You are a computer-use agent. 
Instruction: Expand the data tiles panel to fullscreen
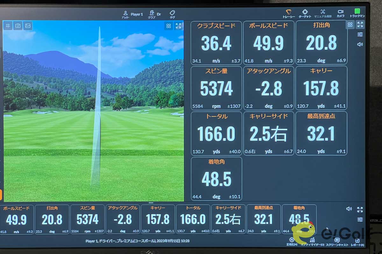point(360,24)
